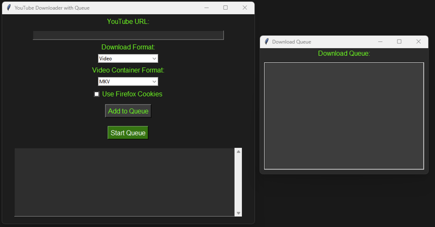Click the Add to Queue button

128,111
